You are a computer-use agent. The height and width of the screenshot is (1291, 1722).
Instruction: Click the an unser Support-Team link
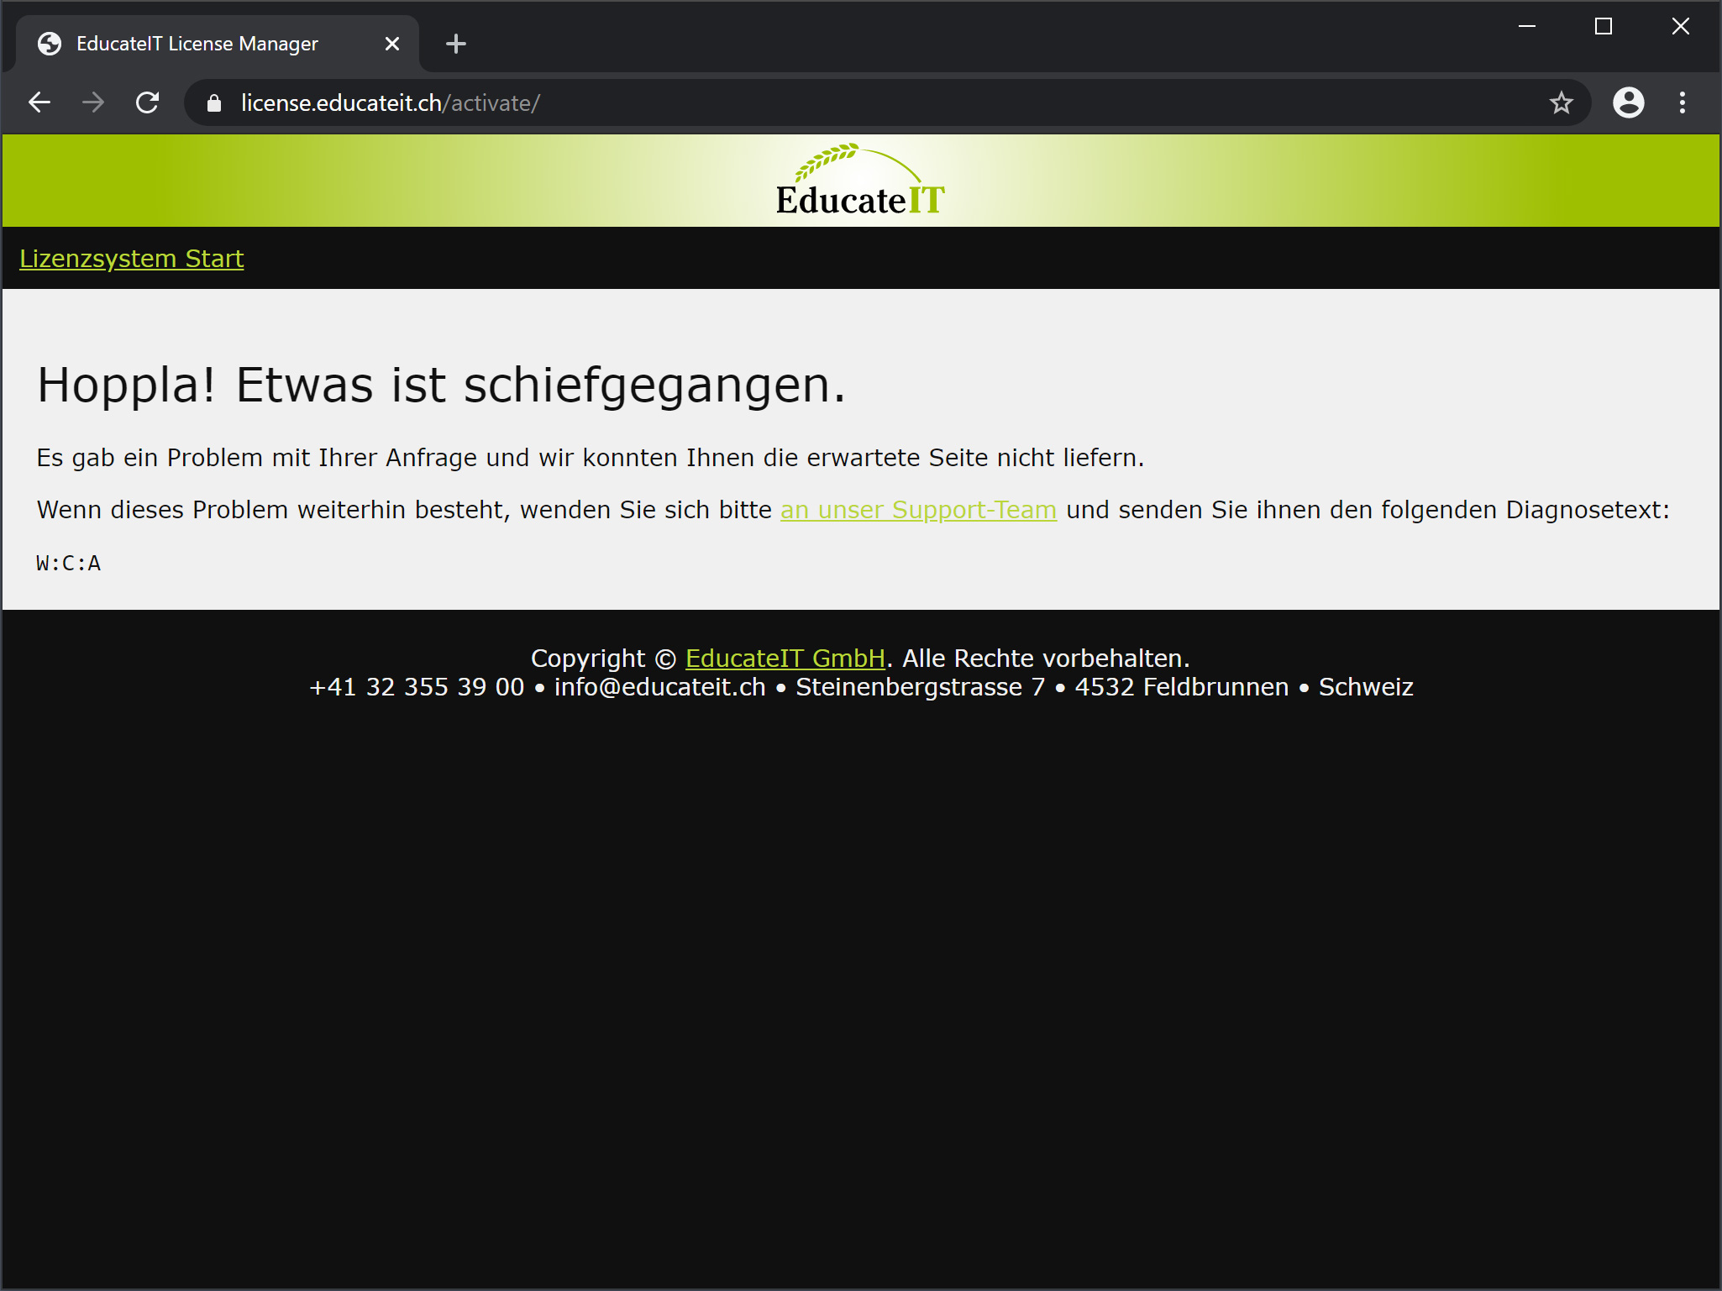(x=919, y=509)
